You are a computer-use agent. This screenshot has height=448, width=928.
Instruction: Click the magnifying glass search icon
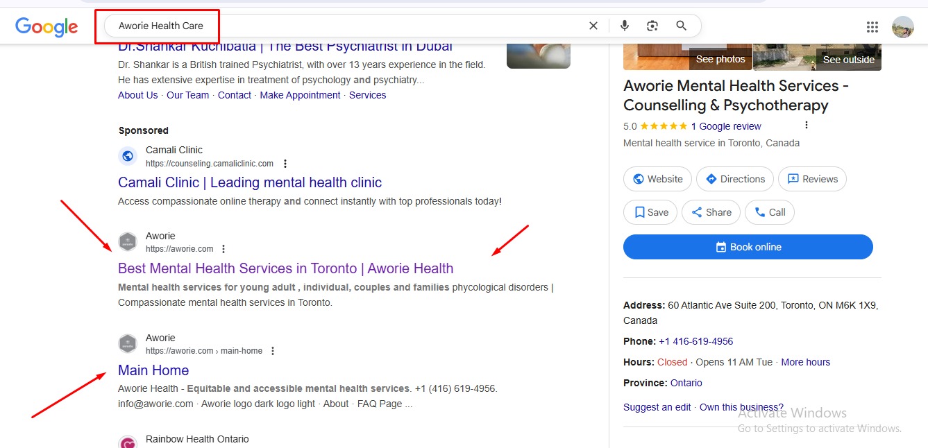(682, 26)
